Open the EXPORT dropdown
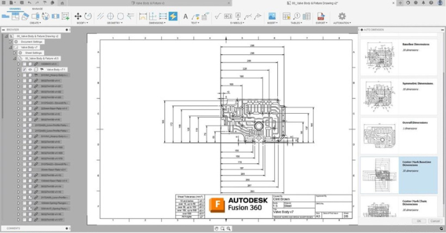The width and height of the screenshot is (446, 233). click(x=322, y=23)
